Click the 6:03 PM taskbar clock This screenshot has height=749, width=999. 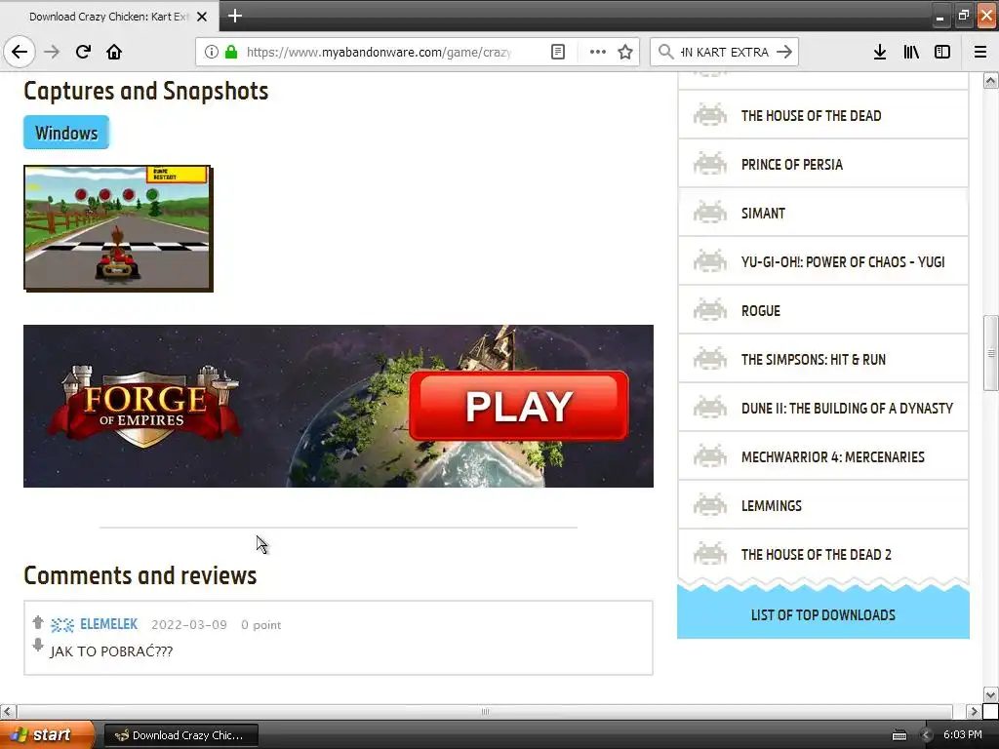[963, 735]
